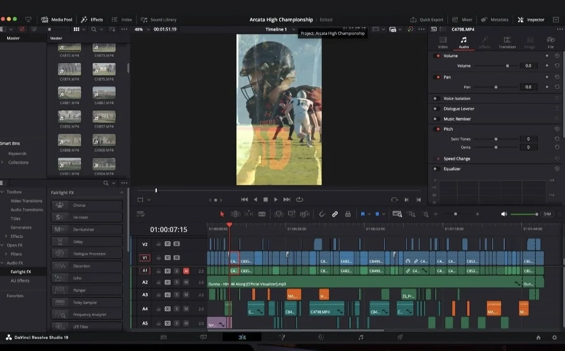The height and width of the screenshot is (351, 565).
Task: Switch to the inspector File tab
Action: pos(551,43)
